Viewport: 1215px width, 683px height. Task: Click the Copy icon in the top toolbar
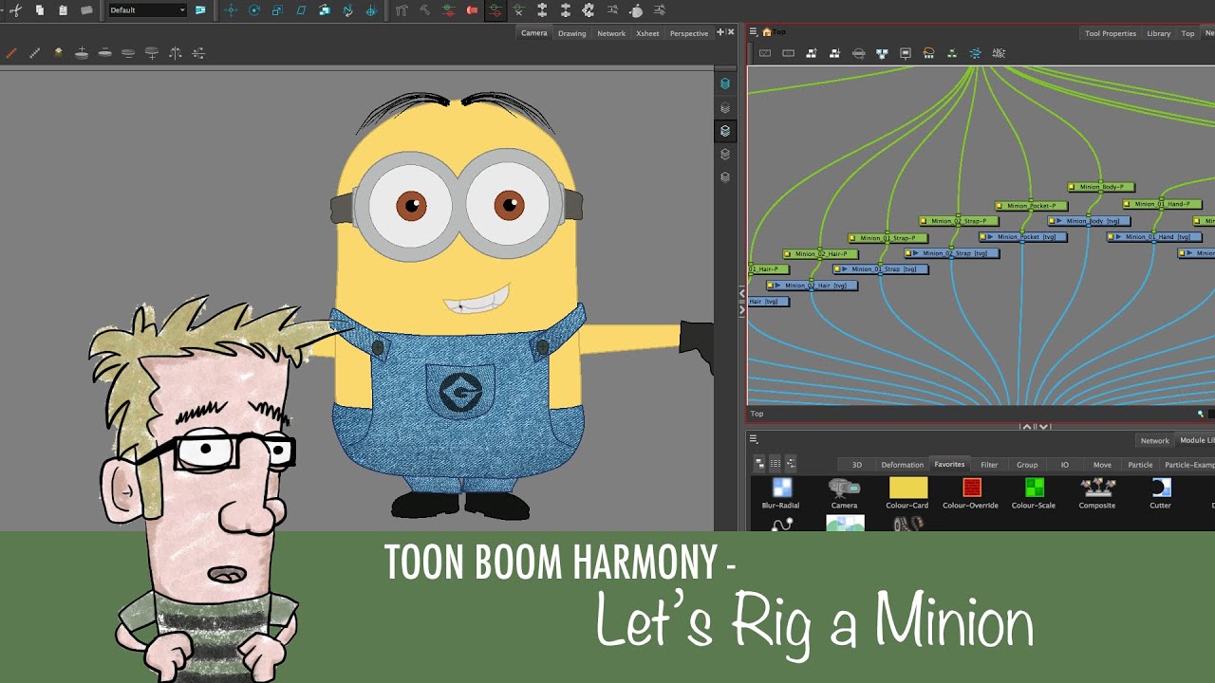point(40,10)
